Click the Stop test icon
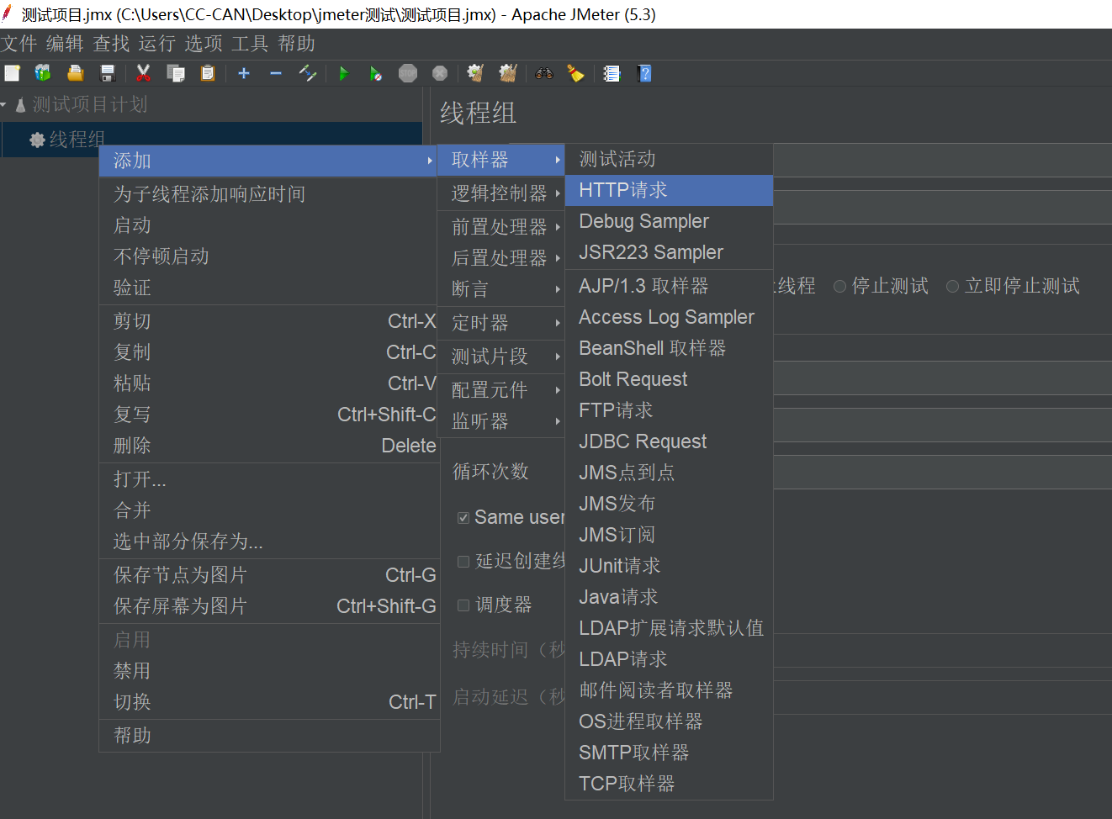The height and width of the screenshot is (819, 1112). coord(408,73)
